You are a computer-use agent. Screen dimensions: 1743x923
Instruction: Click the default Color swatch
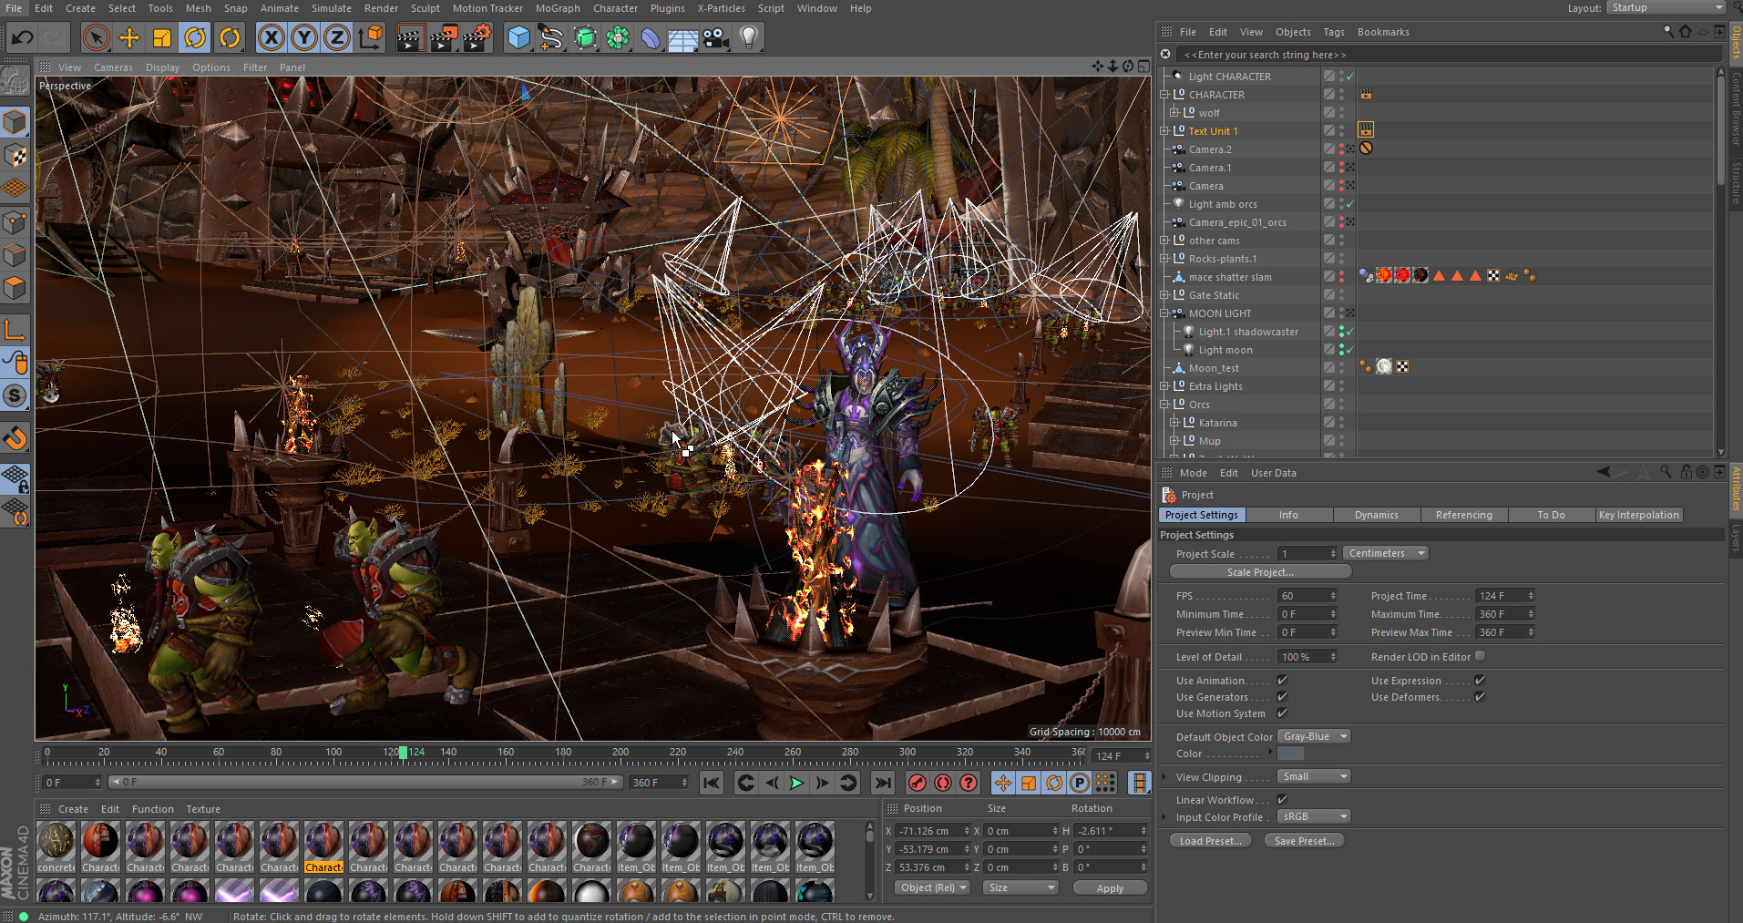[x=1290, y=754]
